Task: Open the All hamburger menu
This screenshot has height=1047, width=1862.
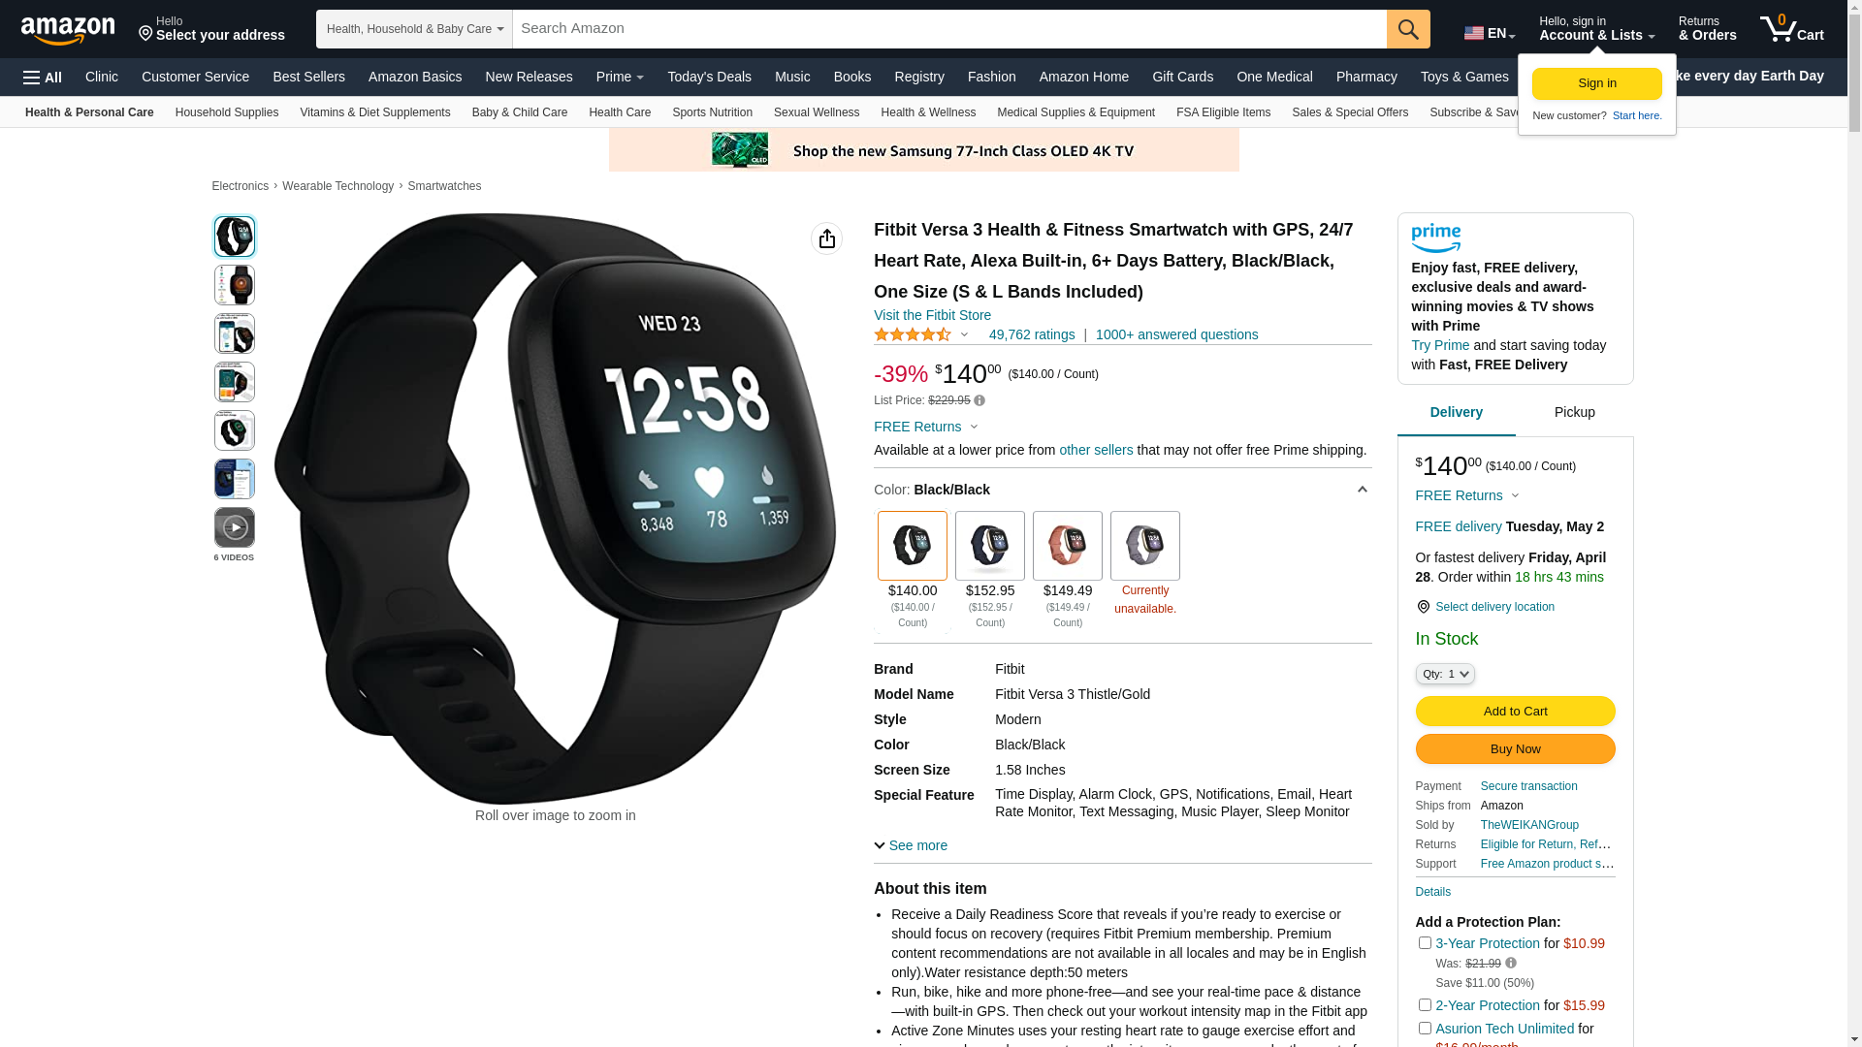Action: point(43,78)
